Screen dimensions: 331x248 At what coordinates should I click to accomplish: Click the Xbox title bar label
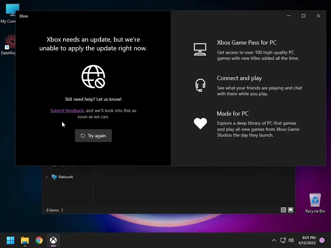pyautogui.click(x=24, y=16)
